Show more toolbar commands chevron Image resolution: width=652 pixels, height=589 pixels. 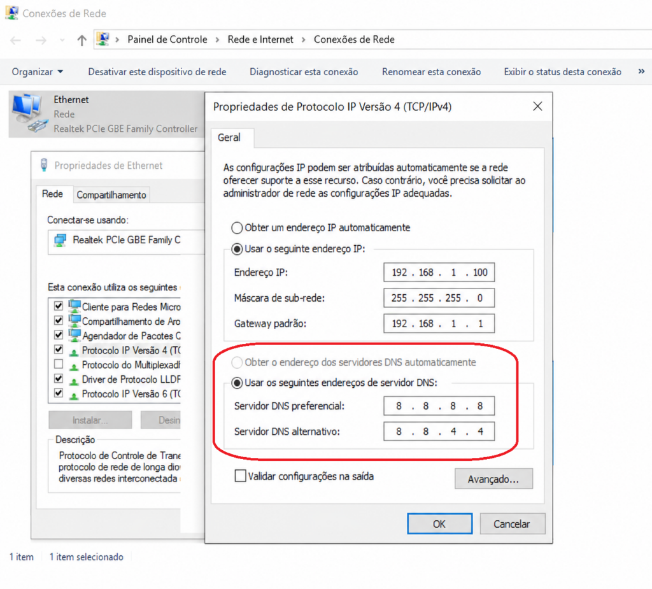[x=641, y=71]
